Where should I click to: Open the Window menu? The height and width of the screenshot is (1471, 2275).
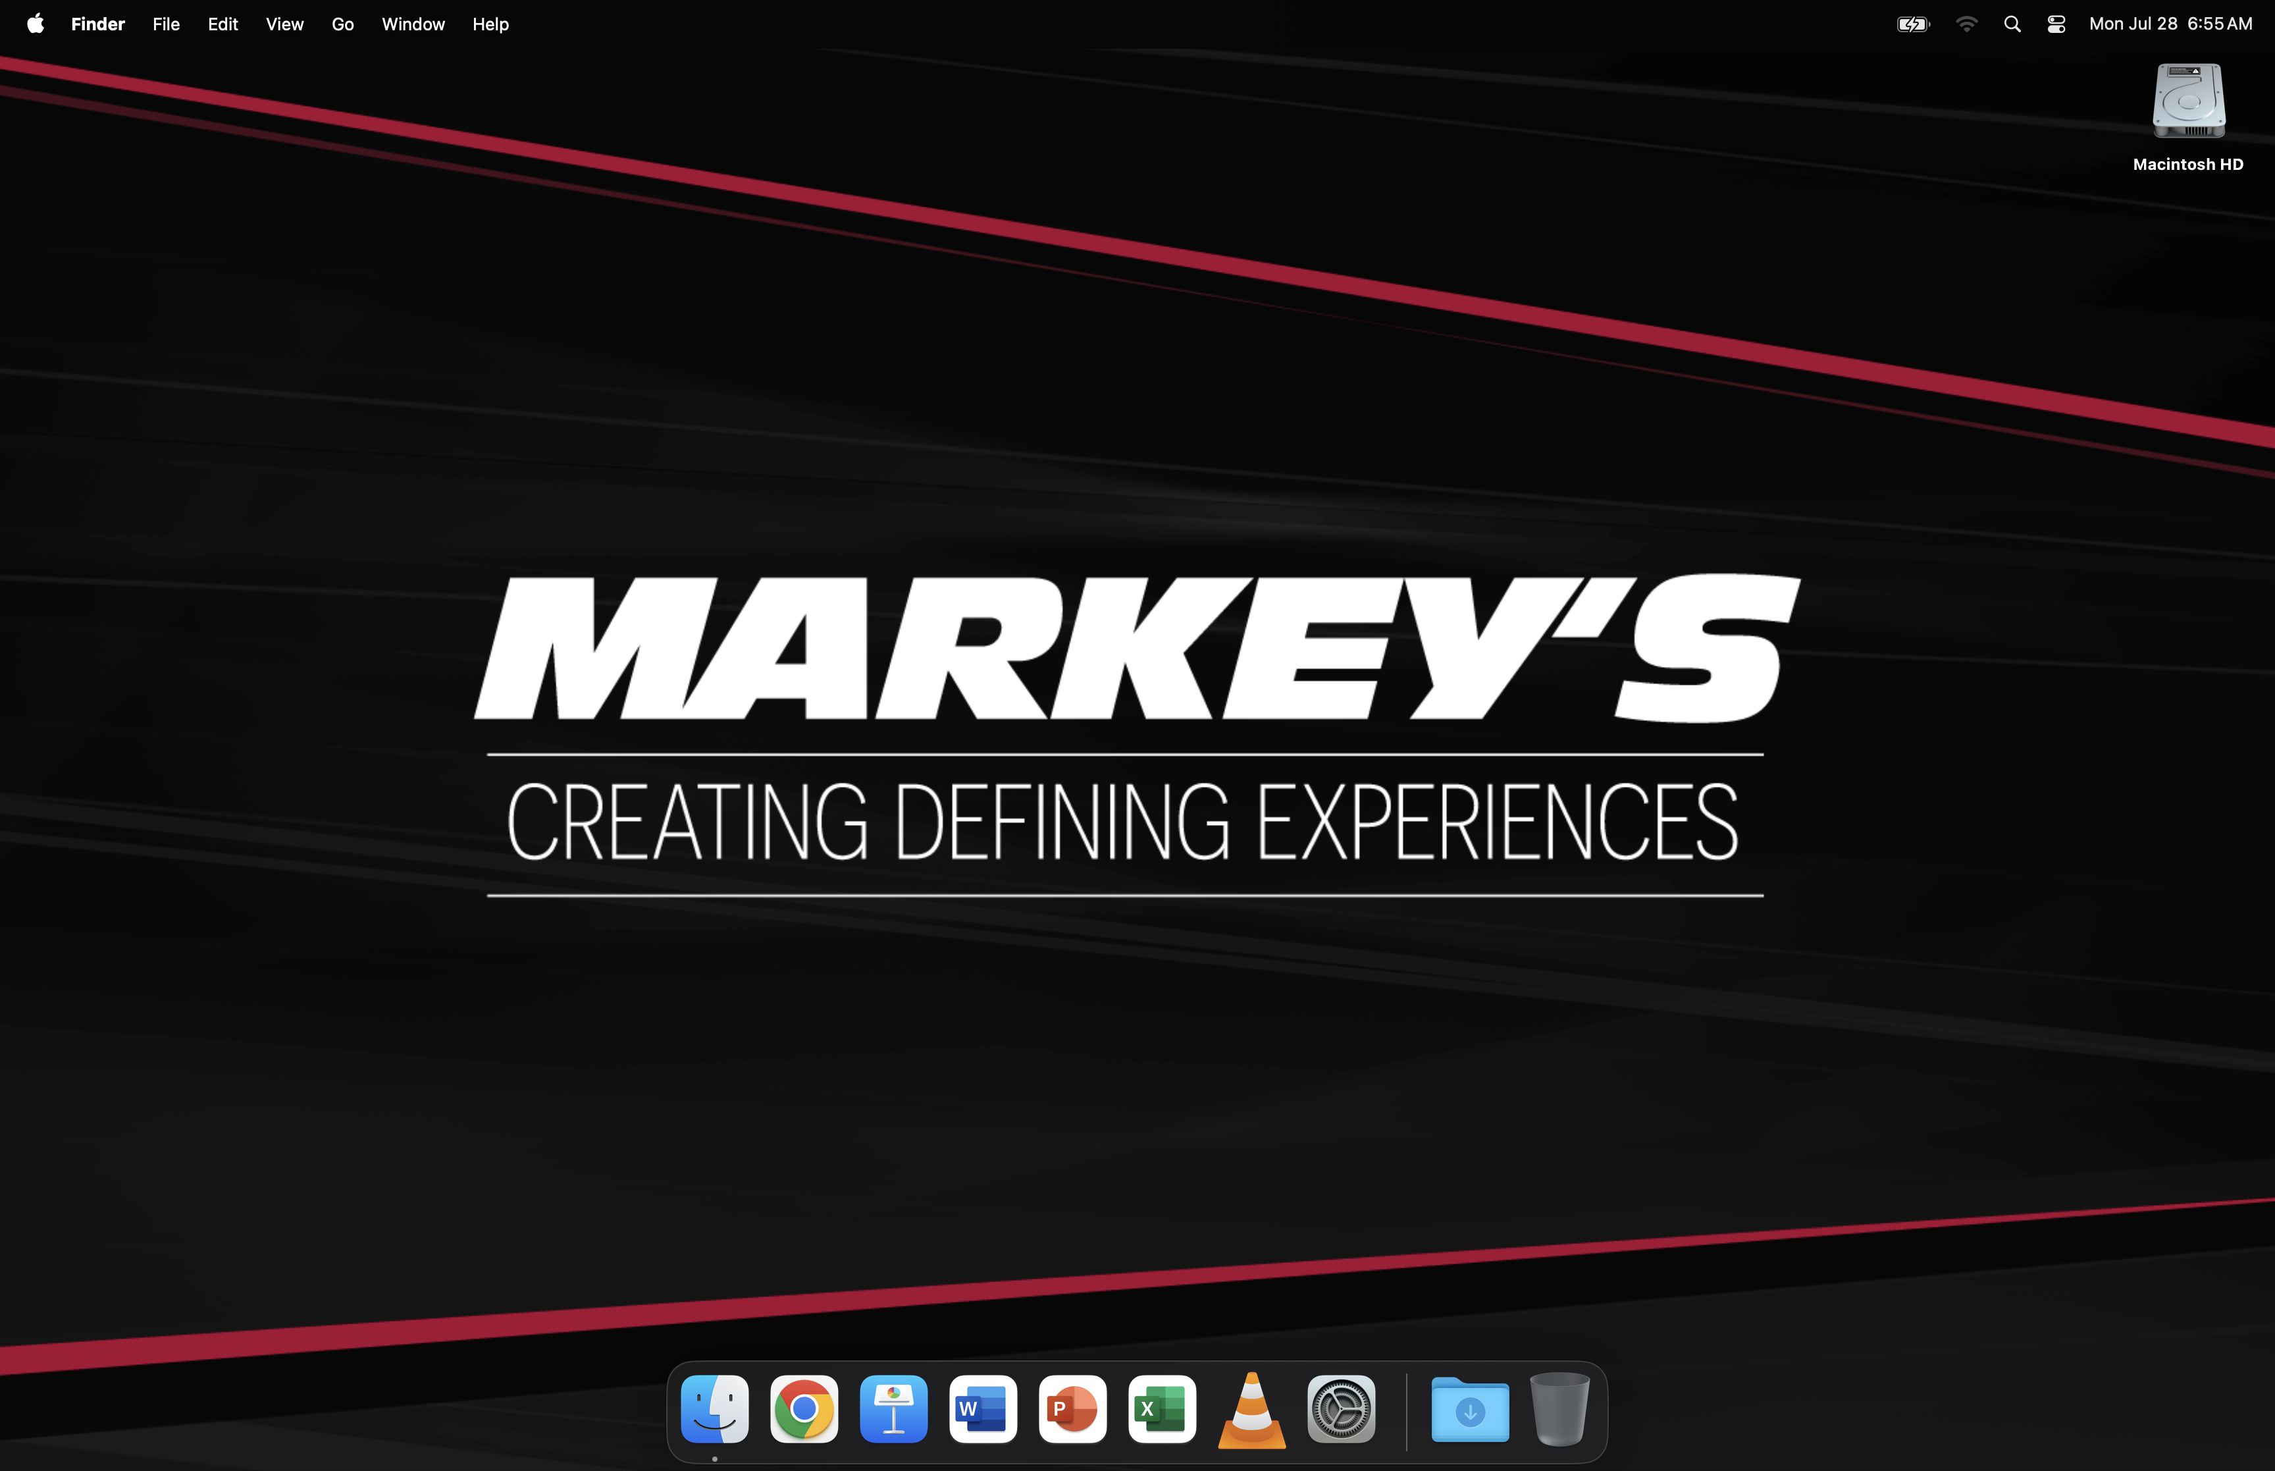point(413,24)
